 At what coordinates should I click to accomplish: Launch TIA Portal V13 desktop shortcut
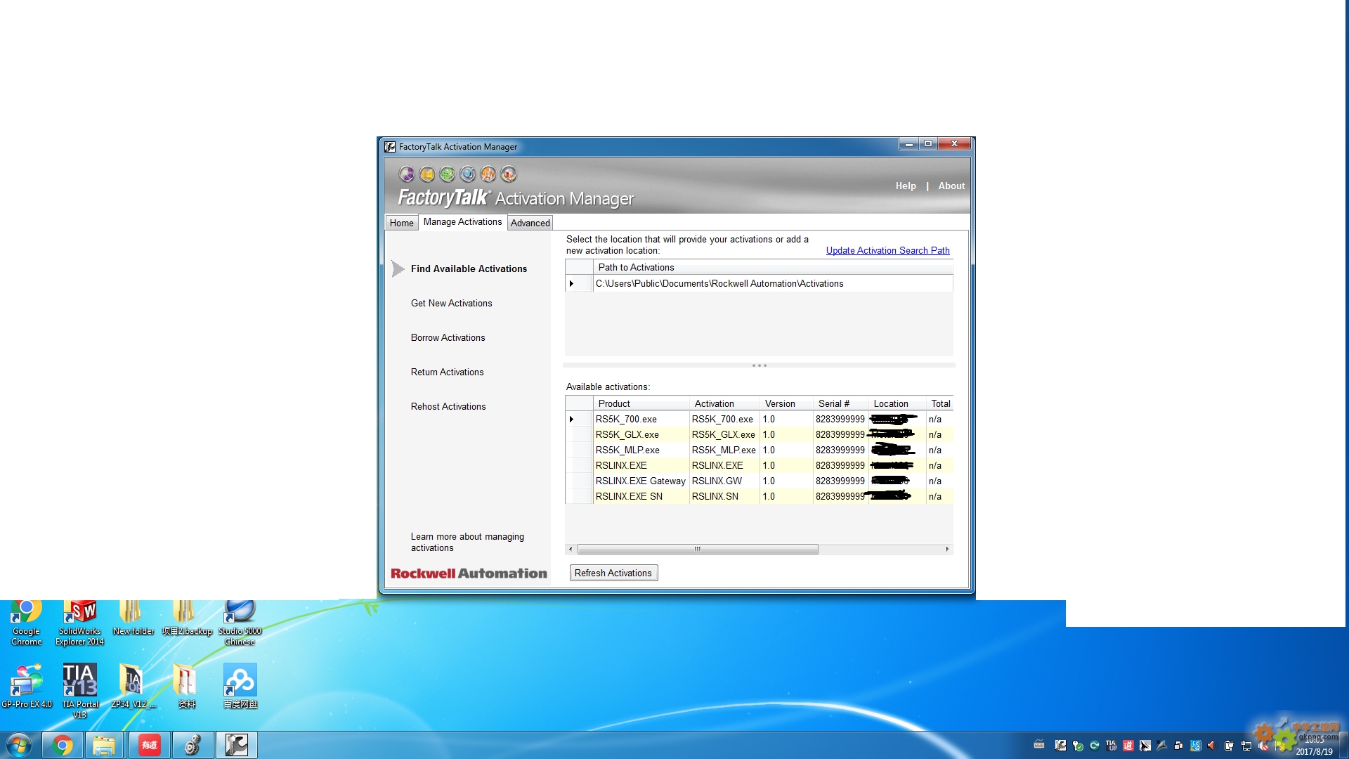(x=79, y=691)
